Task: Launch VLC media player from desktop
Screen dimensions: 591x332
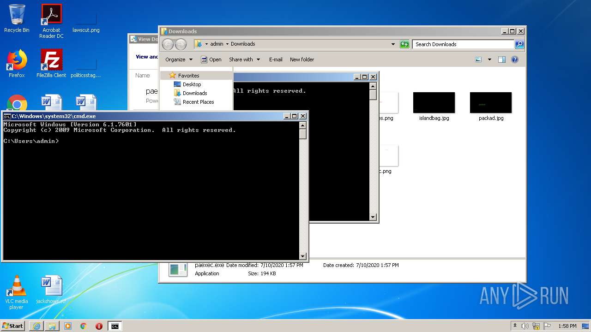Action: [16, 292]
